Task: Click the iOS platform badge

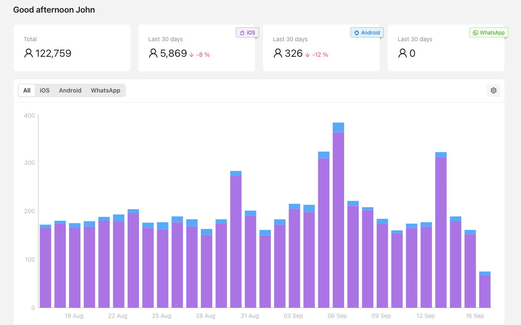Action: tap(247, 33)
